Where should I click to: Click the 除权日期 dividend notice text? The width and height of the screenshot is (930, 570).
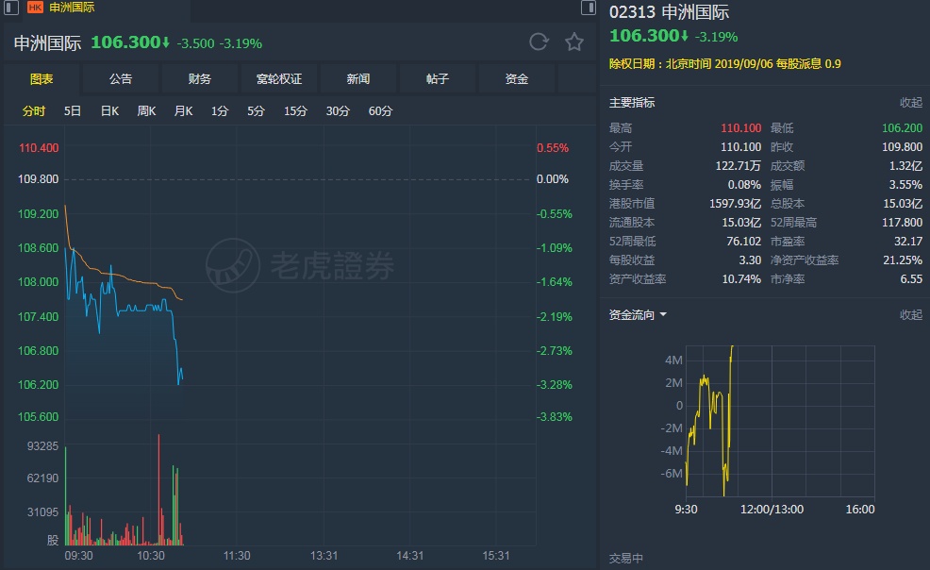pos(724,63)
